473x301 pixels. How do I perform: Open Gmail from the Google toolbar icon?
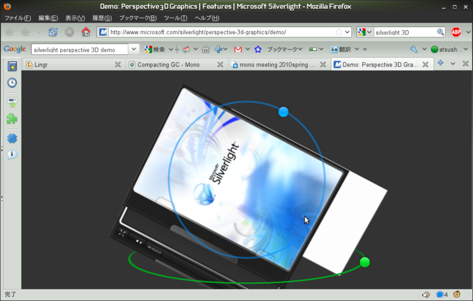(238, 49)
